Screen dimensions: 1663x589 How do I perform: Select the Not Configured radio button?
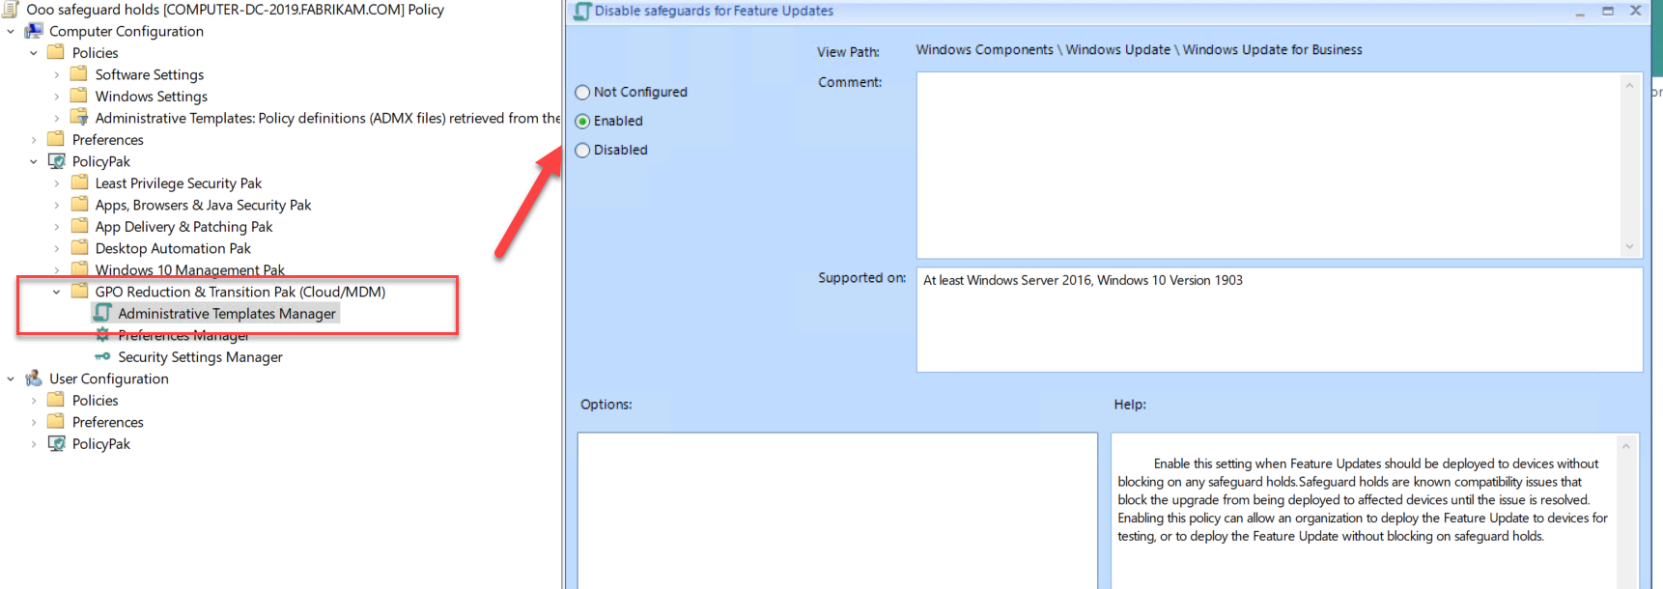point(582,93)
